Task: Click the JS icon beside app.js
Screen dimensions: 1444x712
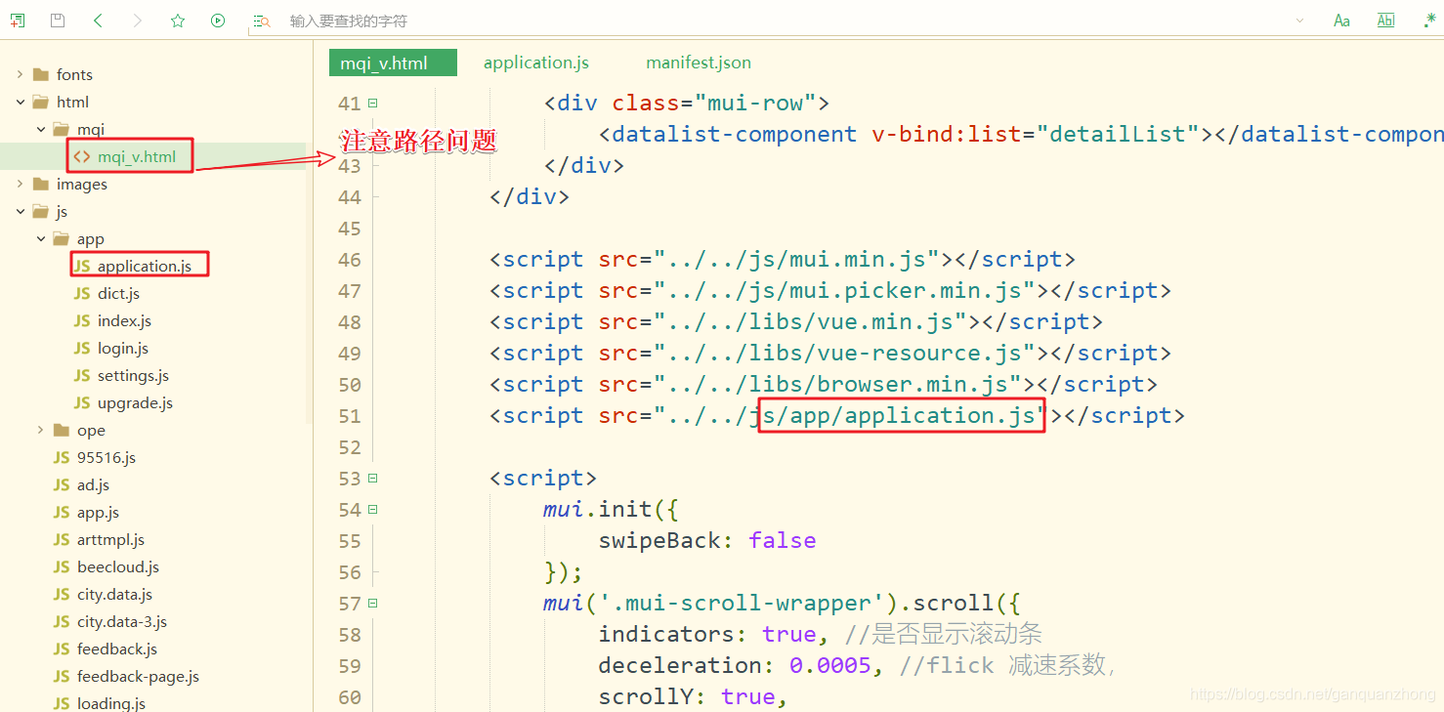Action: [x=62, y=512]
